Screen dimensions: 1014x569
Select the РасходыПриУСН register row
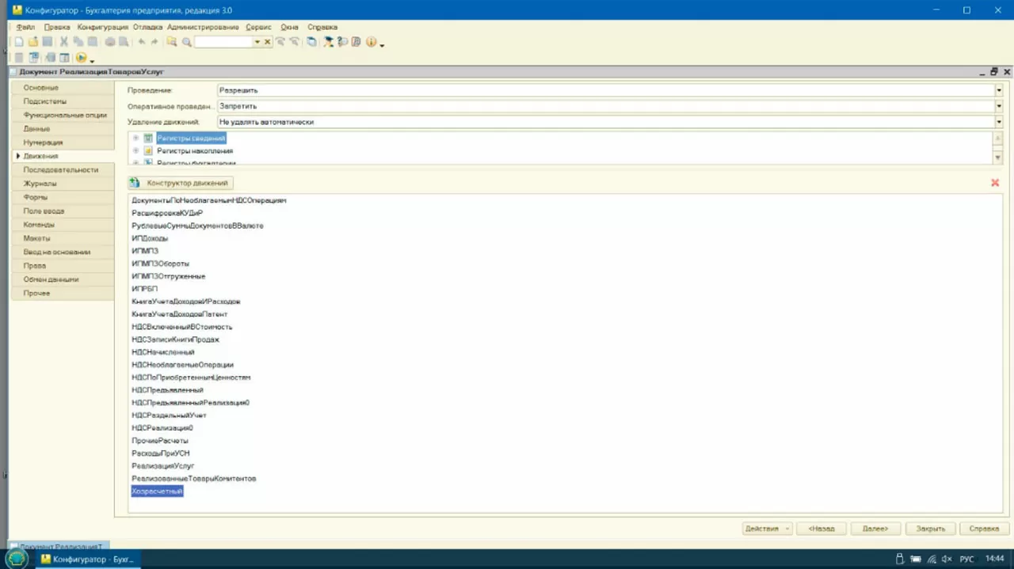click(x=161, y=453)
